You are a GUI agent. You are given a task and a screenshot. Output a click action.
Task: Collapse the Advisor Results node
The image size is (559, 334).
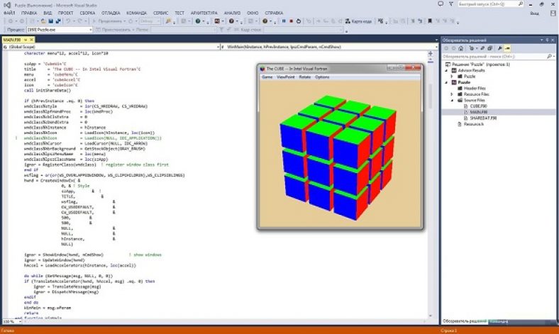point(446,71)
